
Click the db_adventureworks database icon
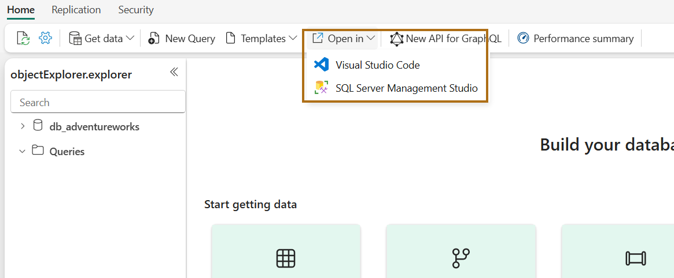38,126
